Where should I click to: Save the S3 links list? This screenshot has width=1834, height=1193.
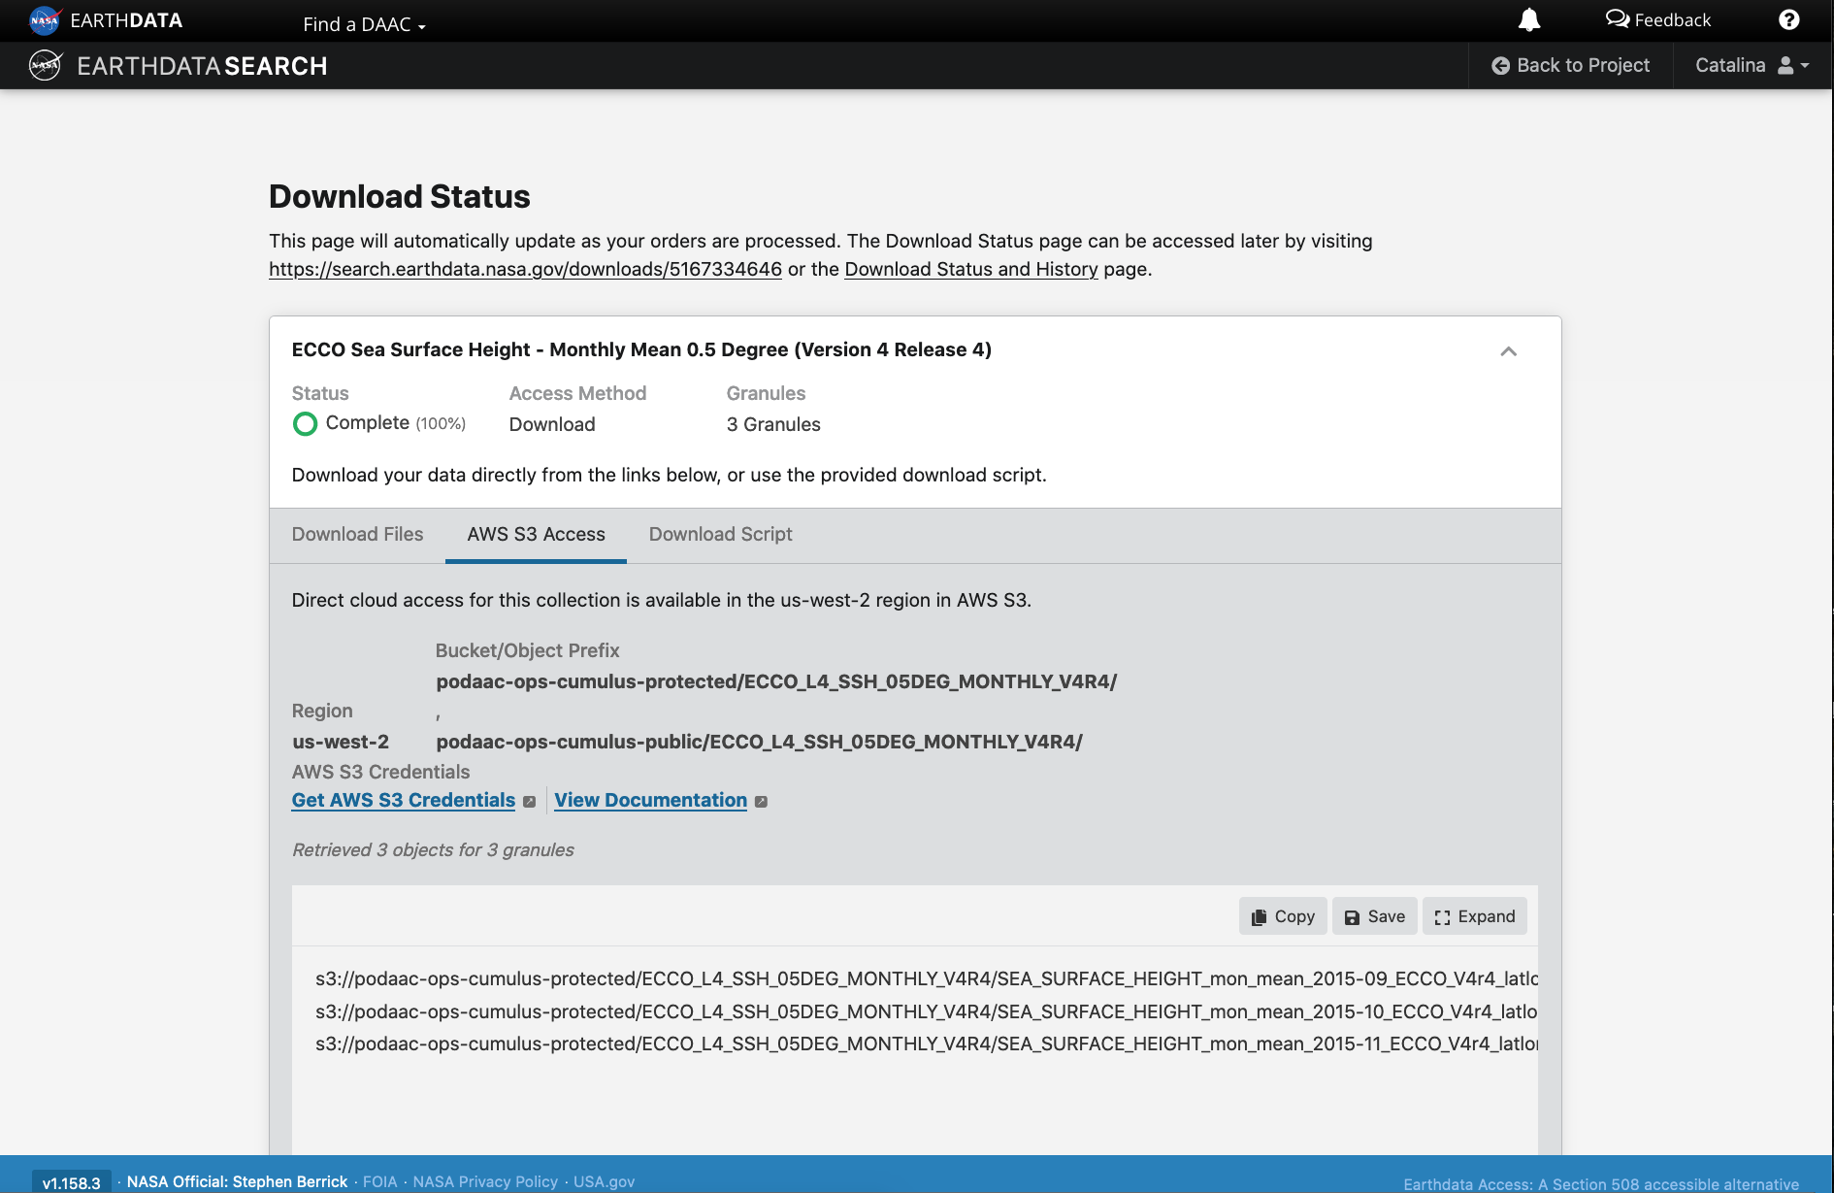point(1374,916)
